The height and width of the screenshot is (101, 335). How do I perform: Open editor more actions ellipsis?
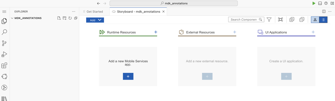tap(330, 12)
